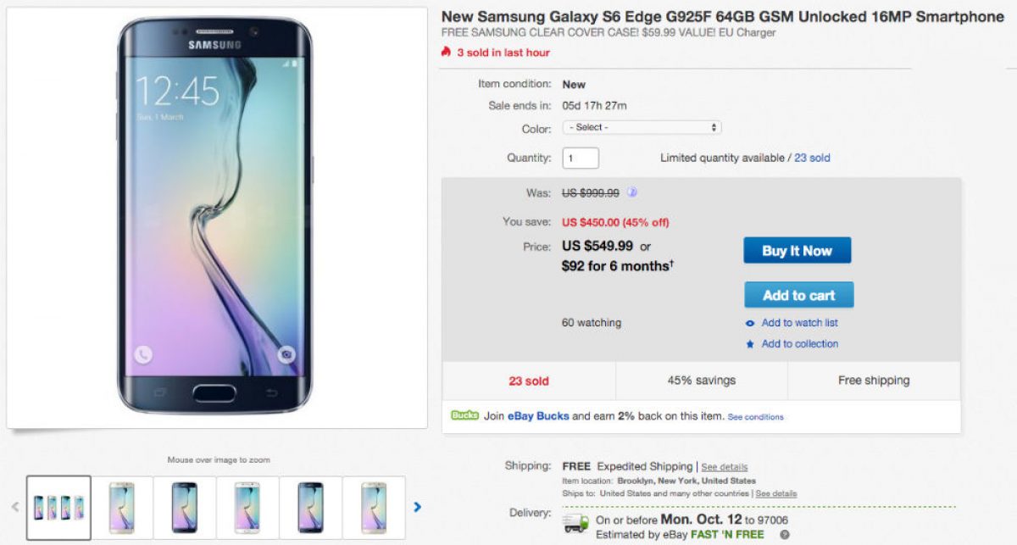
Task: Add the phone to cart
Action: coord(798,294)
